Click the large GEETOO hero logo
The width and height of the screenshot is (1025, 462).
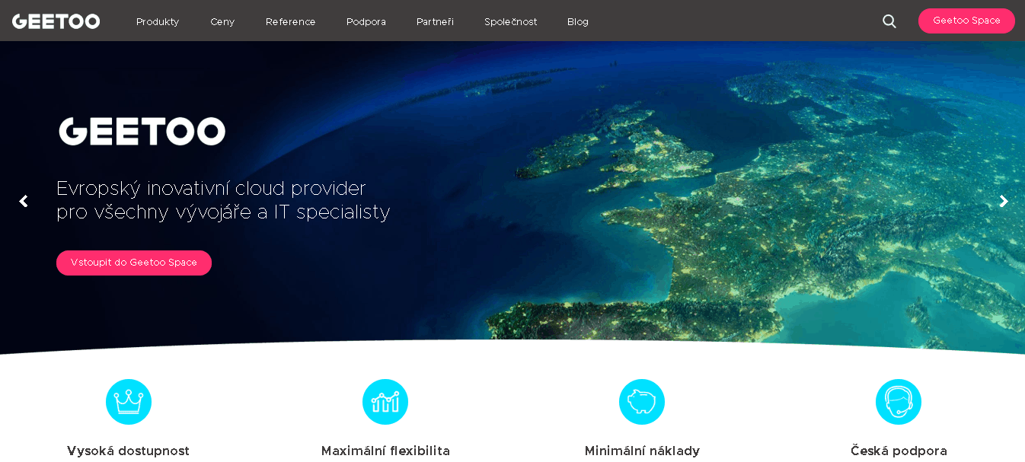coord(142,131)
